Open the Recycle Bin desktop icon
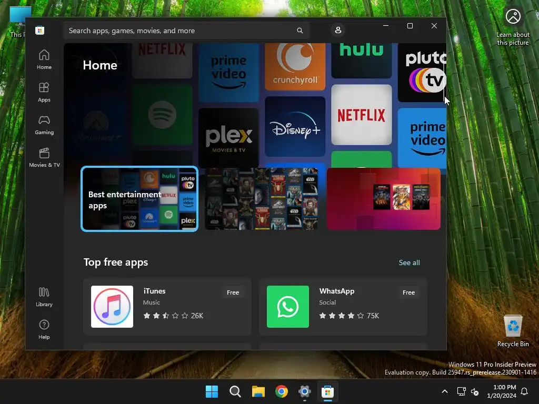Image resolution: width=539 pixels, height=404 pixels. coord(513,331)
